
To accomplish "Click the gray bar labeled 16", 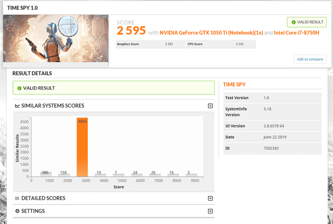I will coord(173,175).
